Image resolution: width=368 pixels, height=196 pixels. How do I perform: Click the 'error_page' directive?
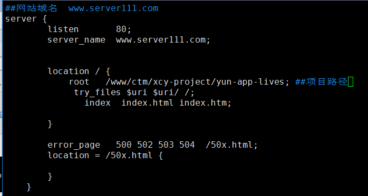74,145
